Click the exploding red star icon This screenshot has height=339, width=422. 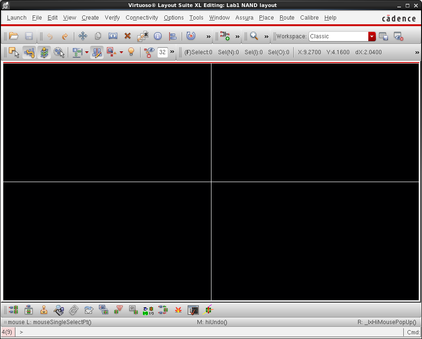click(178, 310)
